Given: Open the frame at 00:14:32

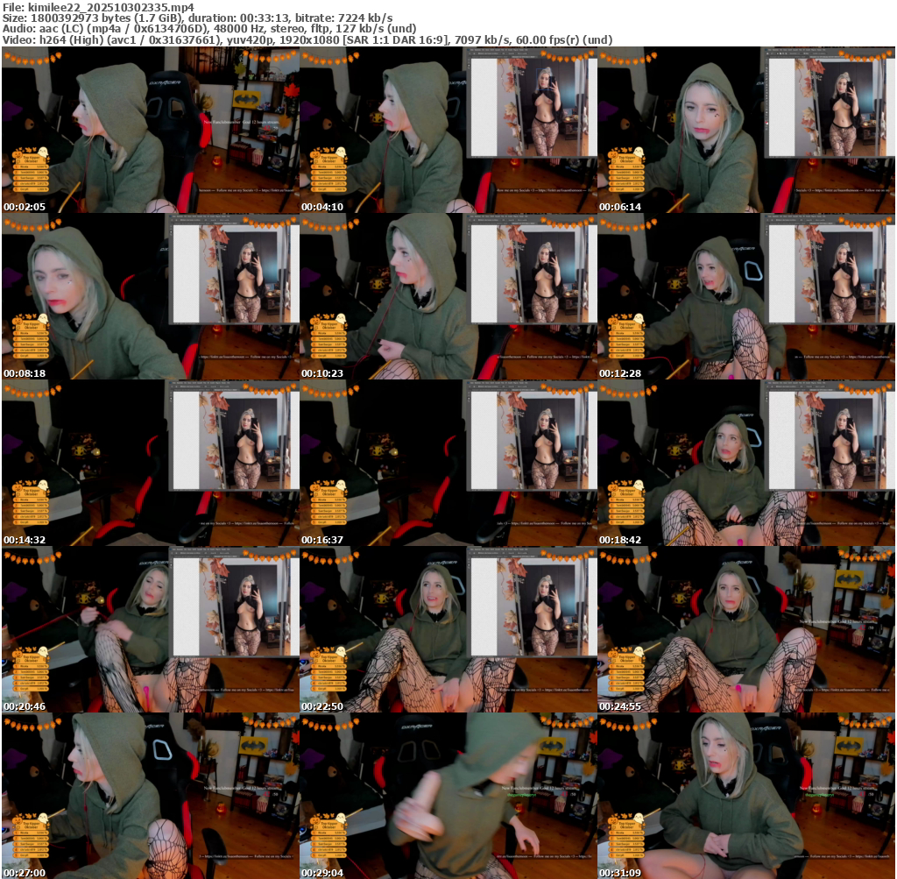Looking at the screenshot, I should coord(150,463).
